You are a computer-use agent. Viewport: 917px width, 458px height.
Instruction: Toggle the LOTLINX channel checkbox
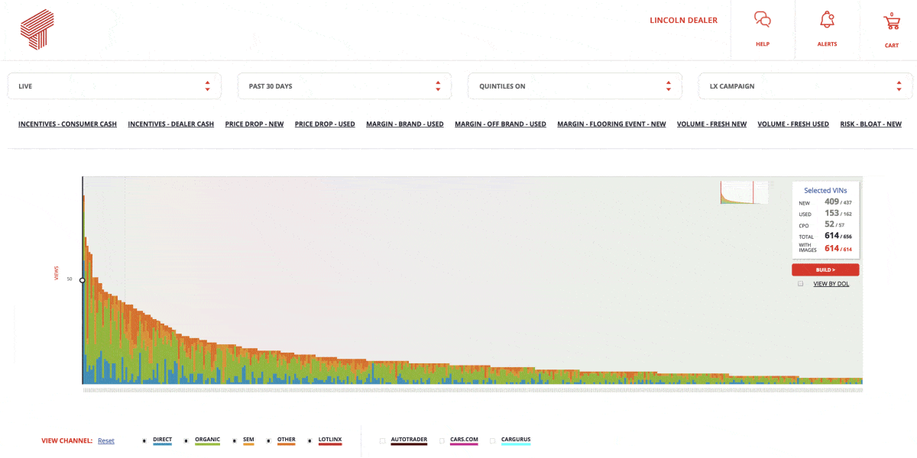coord(310,440)
